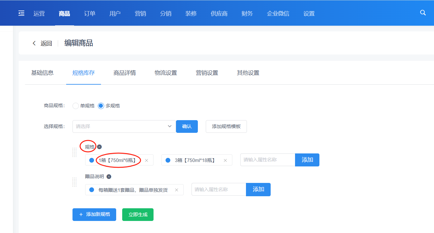Open the 用户 top menu

115,13
